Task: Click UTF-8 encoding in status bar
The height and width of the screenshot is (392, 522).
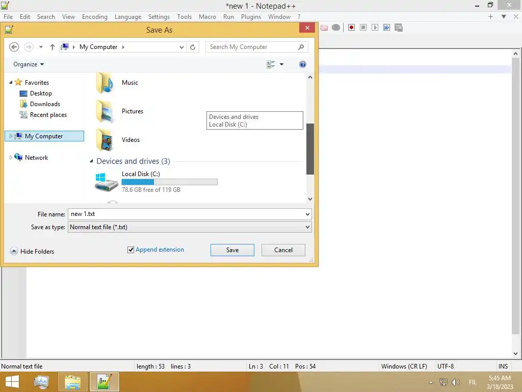Action: (x=446, y=366)
